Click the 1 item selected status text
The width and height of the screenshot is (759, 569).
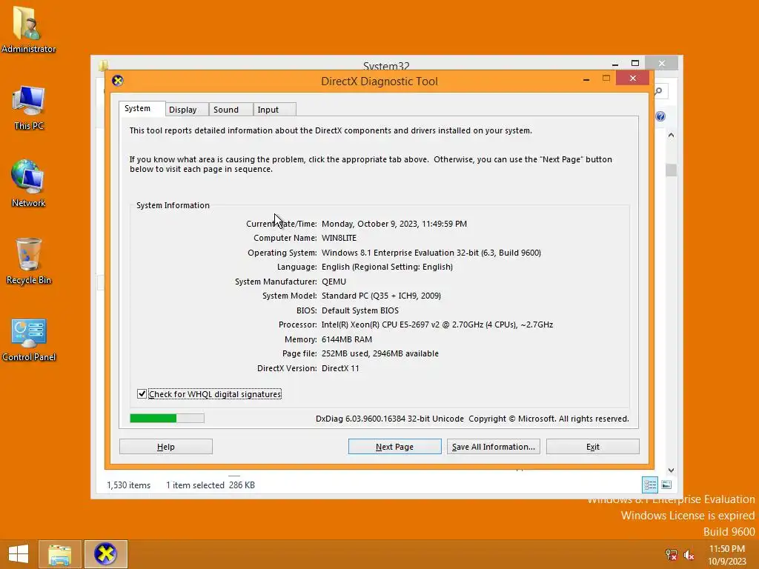195,485
